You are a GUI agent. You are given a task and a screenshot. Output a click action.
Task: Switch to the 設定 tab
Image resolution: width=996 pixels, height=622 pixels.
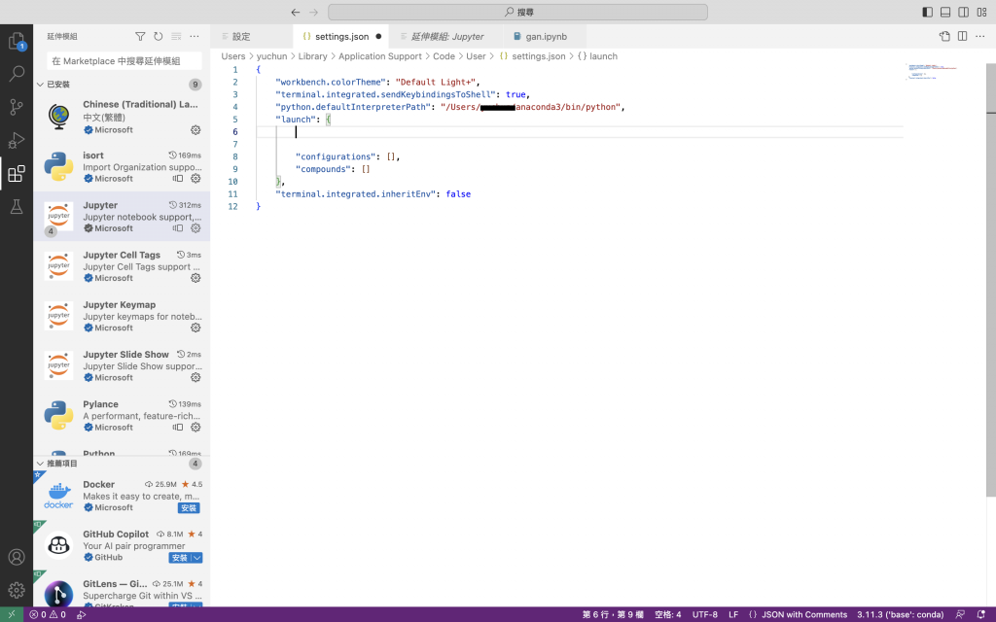pos(252,36)
